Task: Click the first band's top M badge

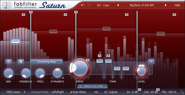Action: 24,15
